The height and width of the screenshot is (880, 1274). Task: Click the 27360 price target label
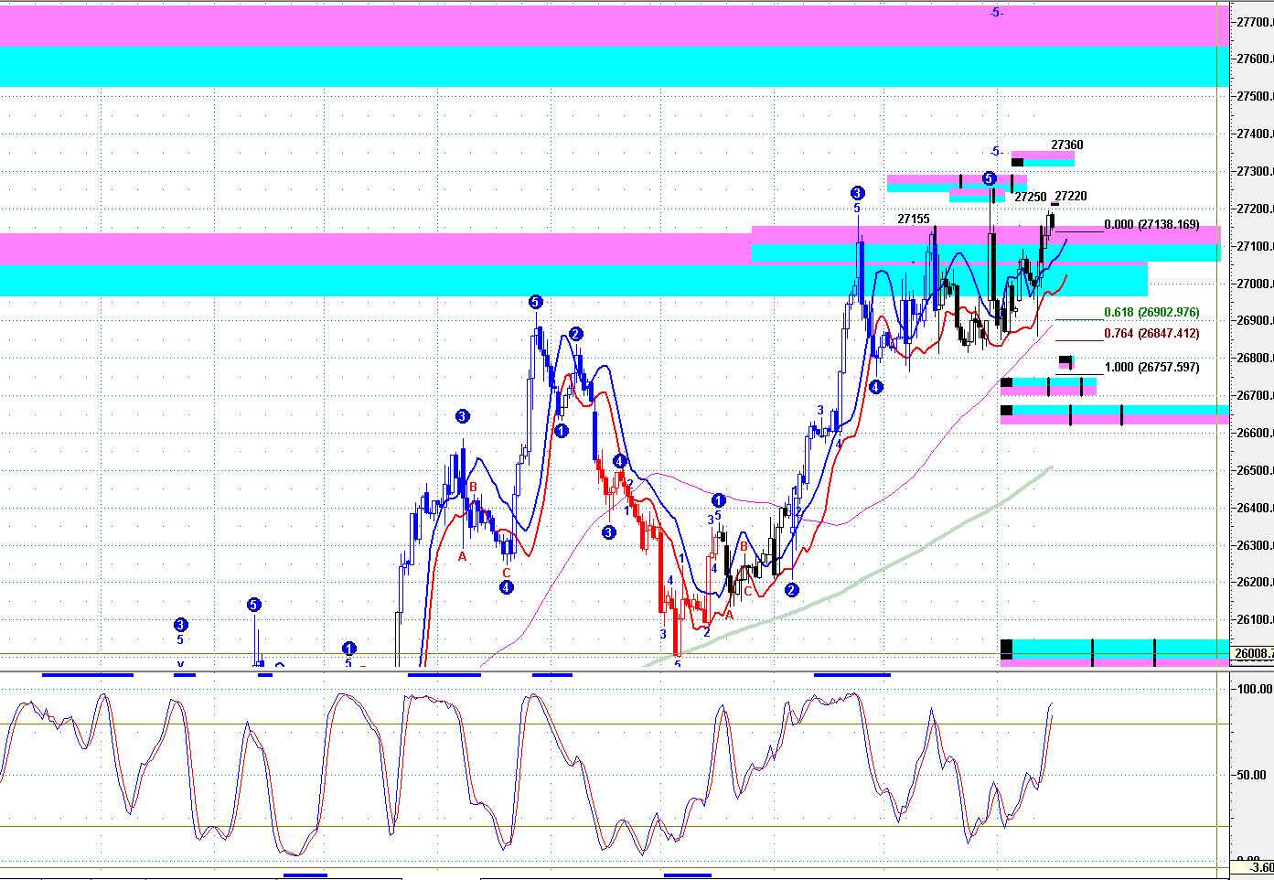pos(1066,145)
